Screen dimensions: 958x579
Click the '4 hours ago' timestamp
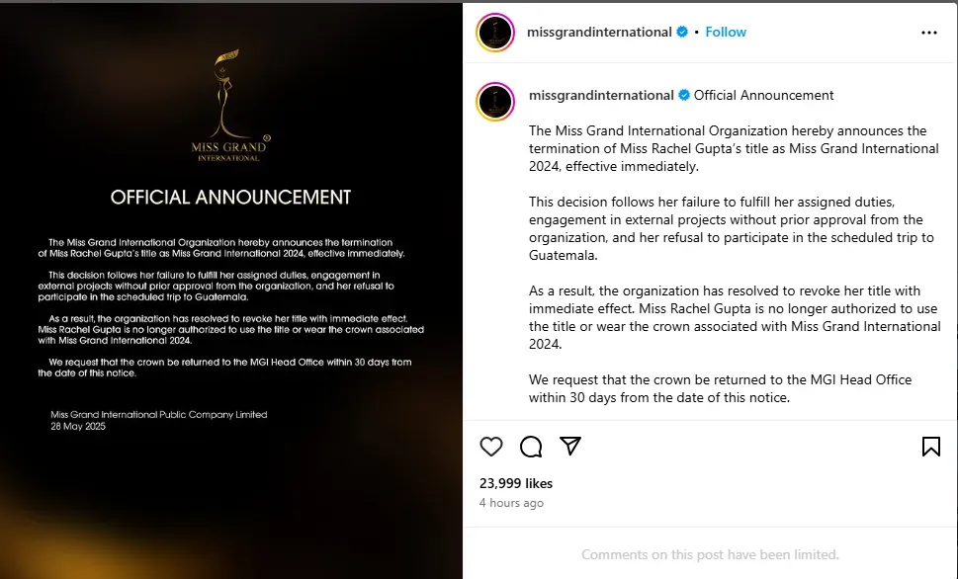511,503
